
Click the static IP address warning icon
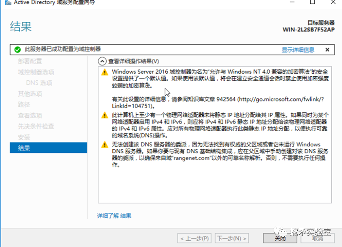pyautogui.click(x=105, y=115)
